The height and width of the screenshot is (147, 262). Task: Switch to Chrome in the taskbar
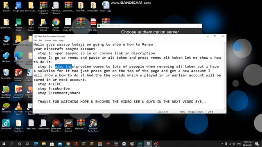(x=68, y=144)
